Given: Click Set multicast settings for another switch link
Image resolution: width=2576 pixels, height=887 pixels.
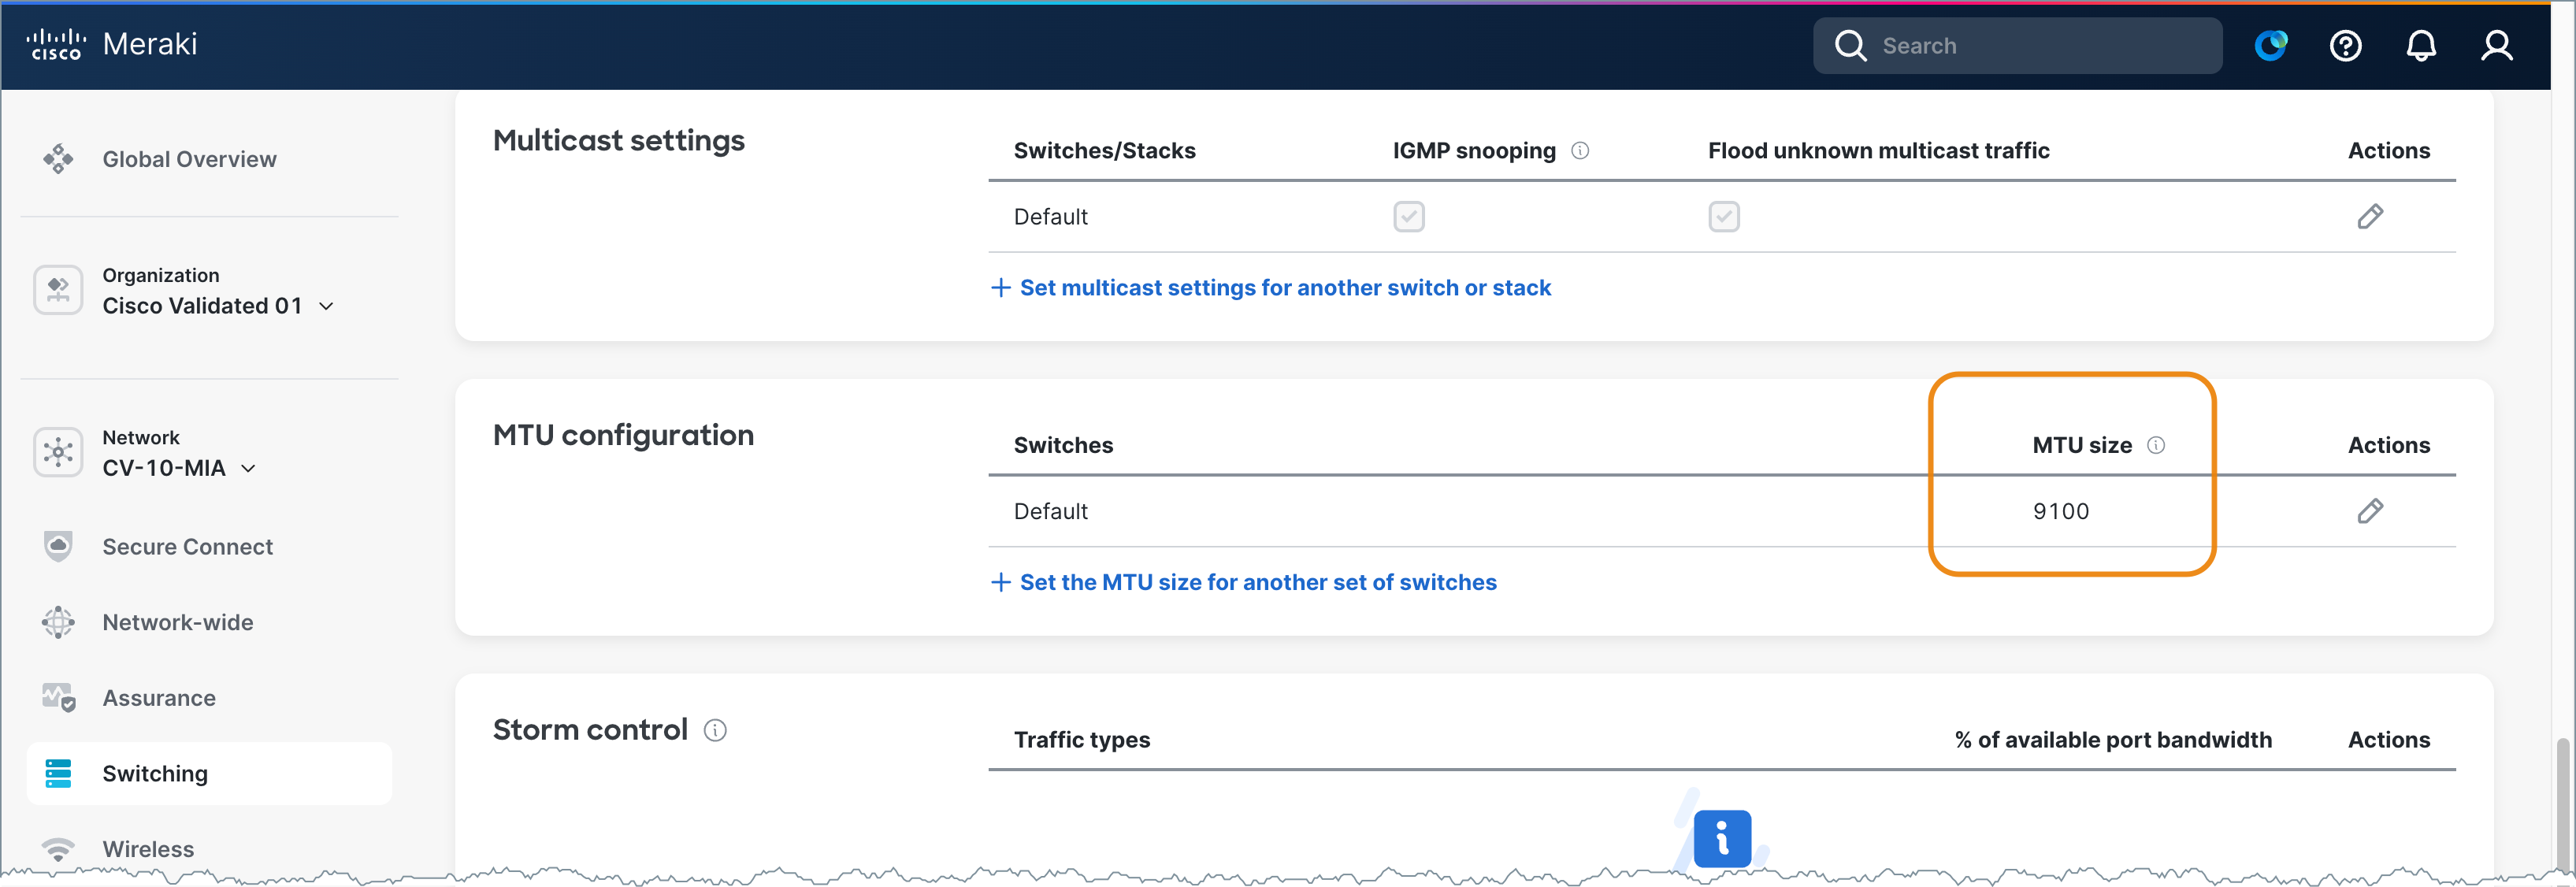Looking at the screenshot, I should (1271, 288).
